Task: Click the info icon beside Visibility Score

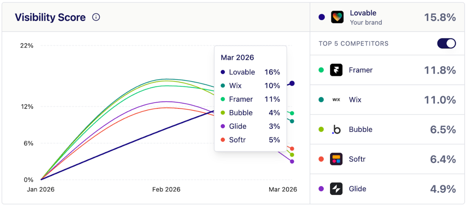Action: click(x=96, y=17)
